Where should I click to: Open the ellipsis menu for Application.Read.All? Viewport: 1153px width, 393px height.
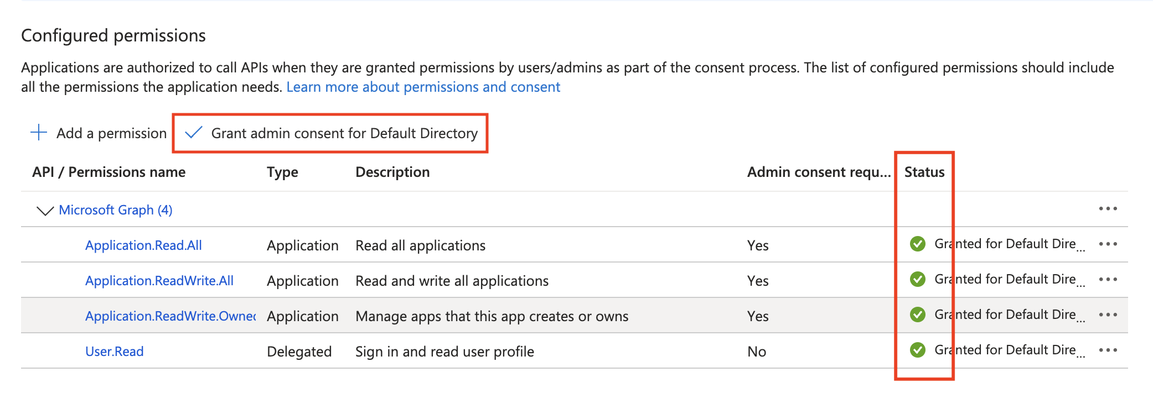[1108, 244]
